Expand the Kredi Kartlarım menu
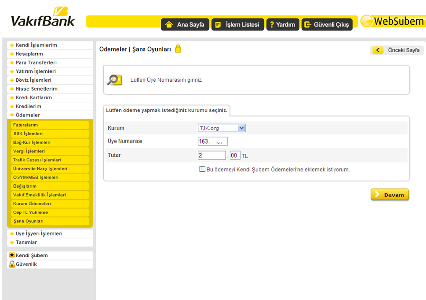Screen dimensions: 426x300 point(50,97)
